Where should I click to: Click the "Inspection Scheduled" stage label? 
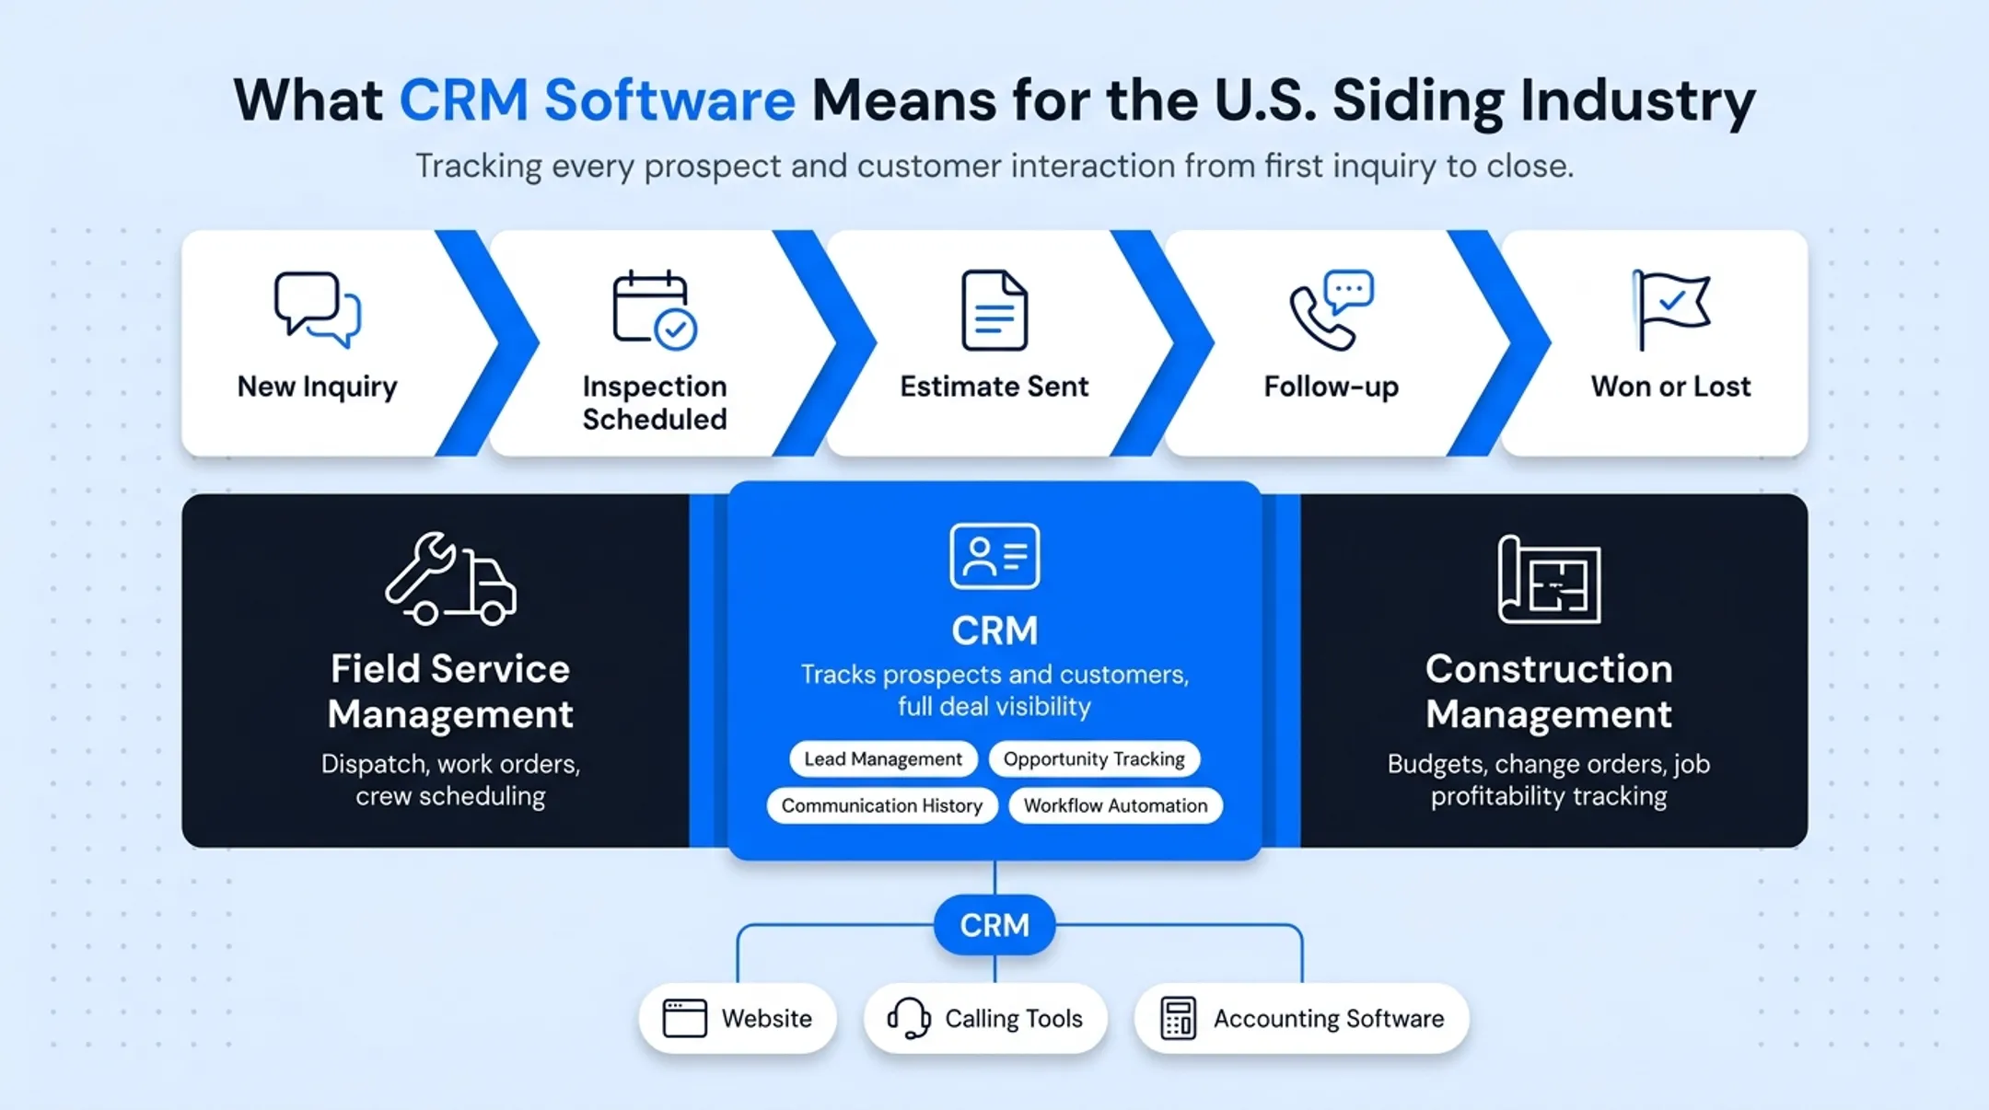click(655, 402)
